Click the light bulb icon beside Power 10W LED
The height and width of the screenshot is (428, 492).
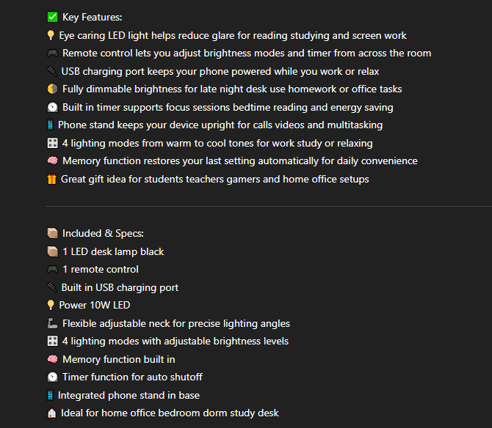[51, 306]
